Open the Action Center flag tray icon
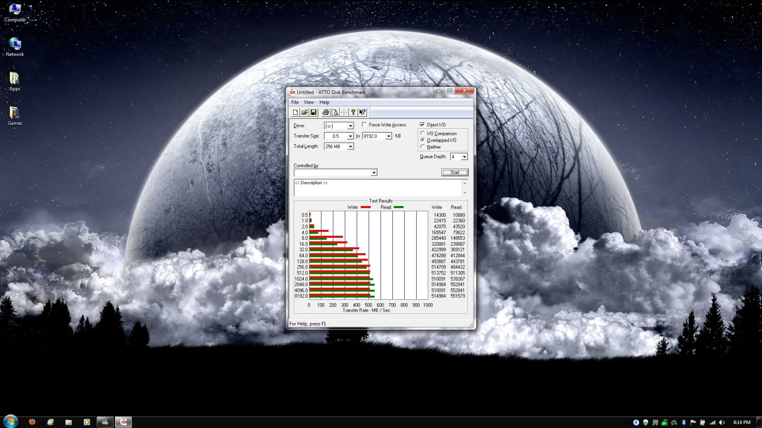 click(693, 423)
